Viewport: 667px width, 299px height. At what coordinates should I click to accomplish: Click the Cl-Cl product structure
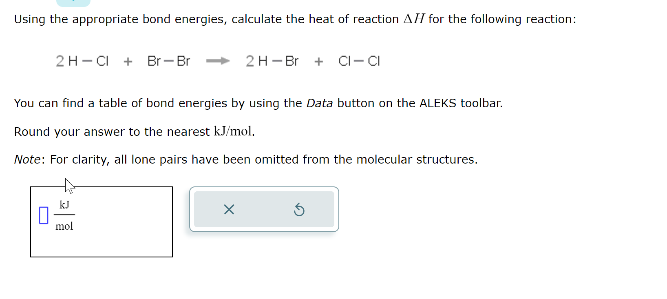pos(359,61)
